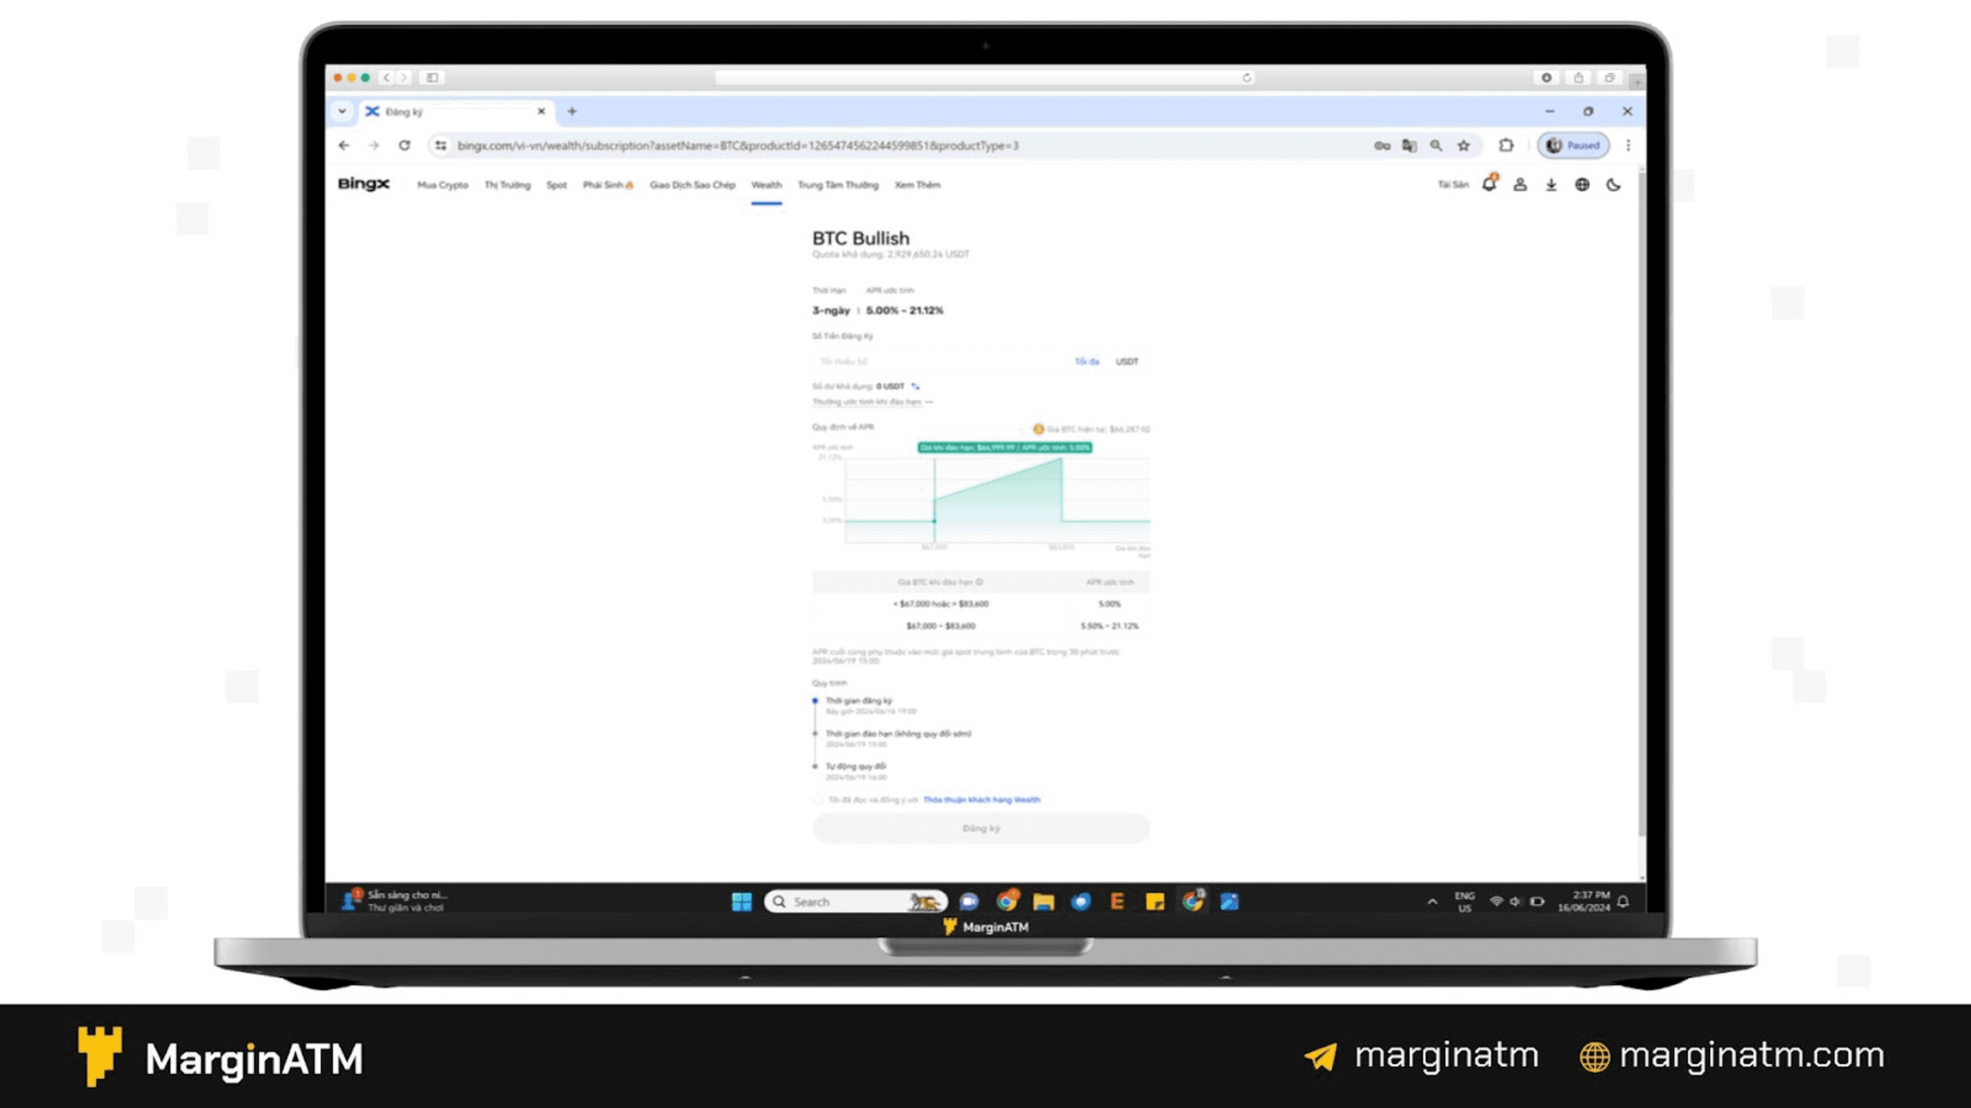Open the Thị Trường menu
Image resolution: width=1971 pixels, height=1108 pixels.
tap(507, 185)
